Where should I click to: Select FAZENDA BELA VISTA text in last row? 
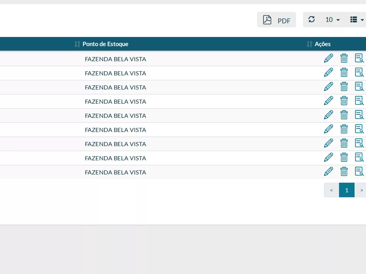point(116,172)
